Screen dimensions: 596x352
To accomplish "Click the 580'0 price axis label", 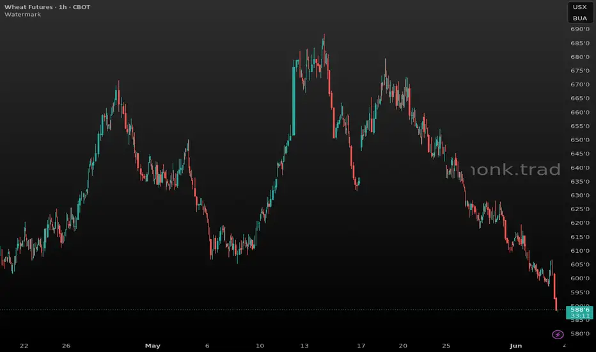I will click(579, 333).
